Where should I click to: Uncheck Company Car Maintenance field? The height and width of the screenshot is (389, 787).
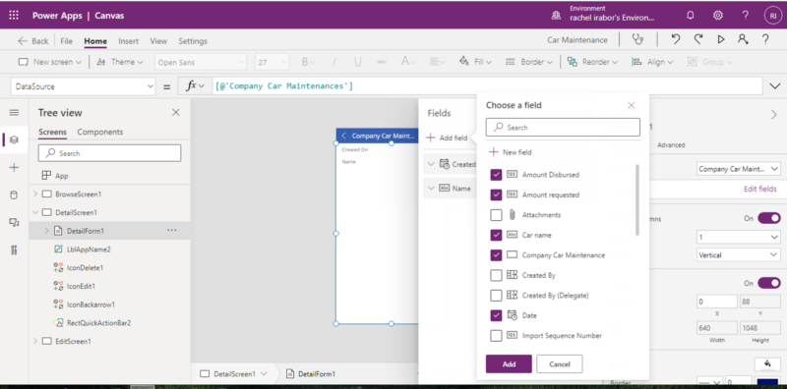point(496,255)
